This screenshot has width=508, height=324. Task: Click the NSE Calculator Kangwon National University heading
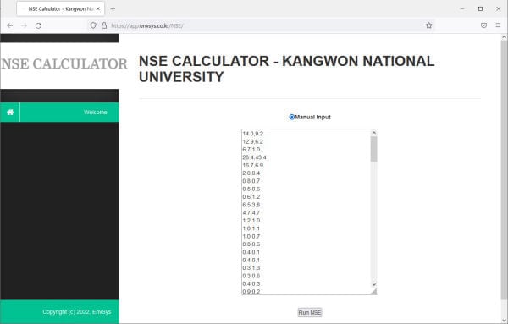(287, 69)
